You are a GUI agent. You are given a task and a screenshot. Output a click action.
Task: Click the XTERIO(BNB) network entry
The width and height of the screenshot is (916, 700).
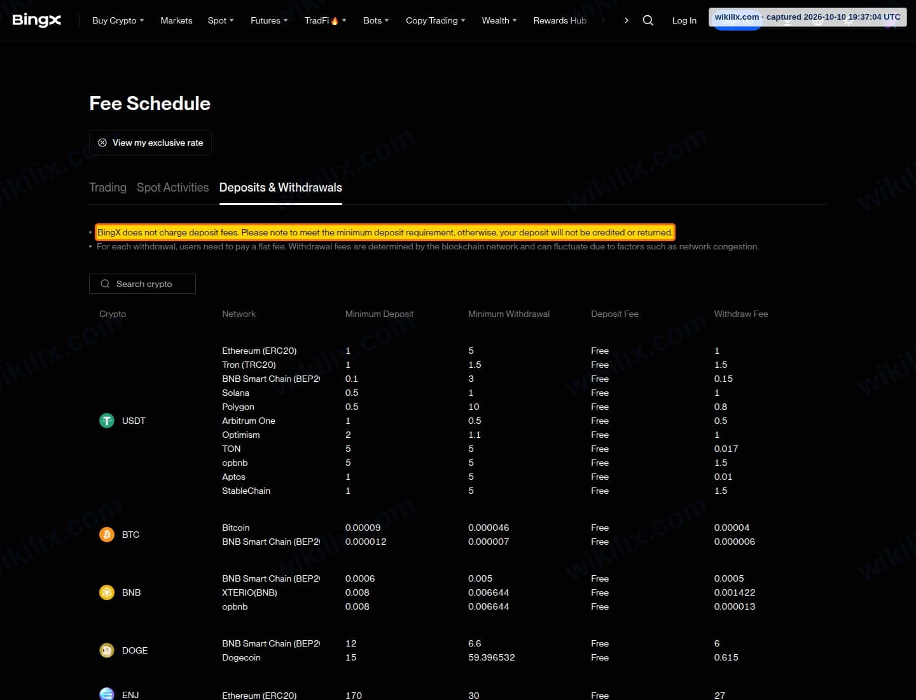[249, 592]
